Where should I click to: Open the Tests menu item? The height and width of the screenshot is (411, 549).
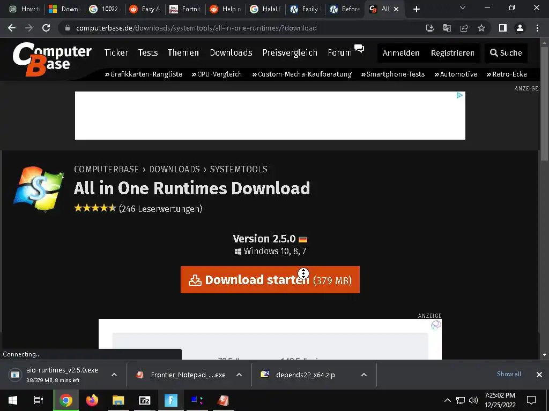148,53
